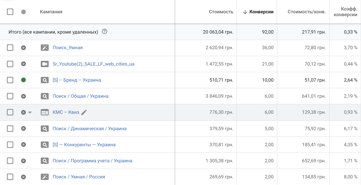This screenshot has height=185, width=361.
Task: Click conversions cell 36,00
Action: click(x=268, y=48)
